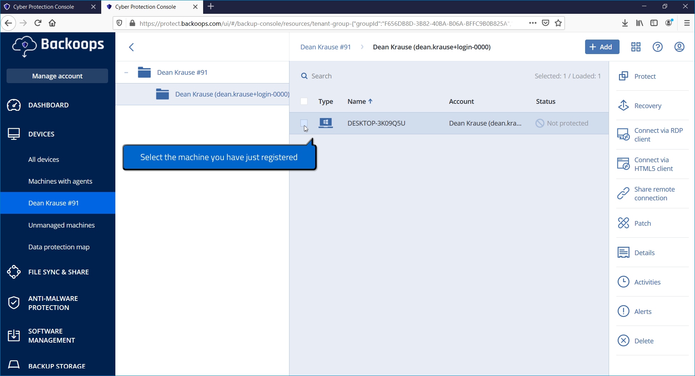
Task: Toggle Firefox sidebar icon
Action: pos(654,23)
